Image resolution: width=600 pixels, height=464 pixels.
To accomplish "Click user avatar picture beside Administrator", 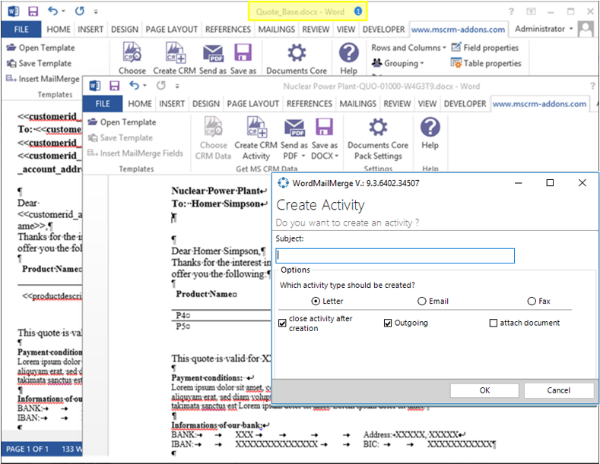I will coord(586,29).
